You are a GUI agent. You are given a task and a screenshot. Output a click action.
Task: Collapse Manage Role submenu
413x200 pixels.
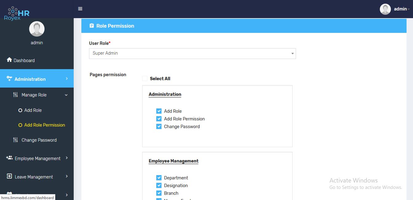37,95
